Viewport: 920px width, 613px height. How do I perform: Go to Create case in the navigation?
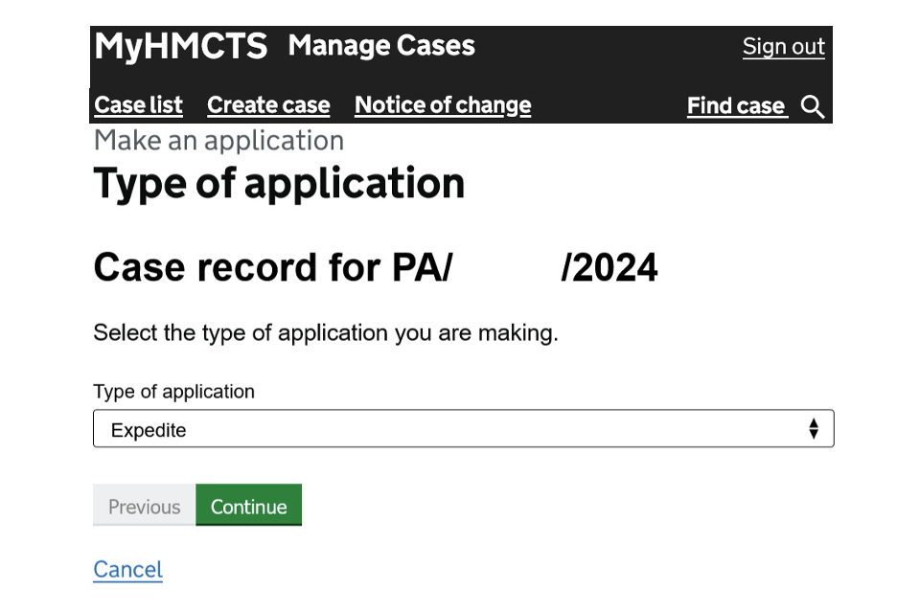(x=268, y=105)
